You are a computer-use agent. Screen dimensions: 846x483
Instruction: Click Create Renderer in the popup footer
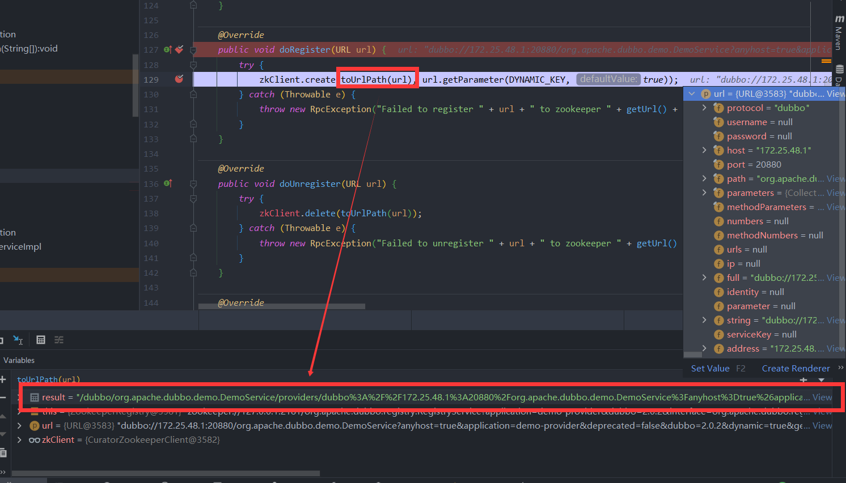(796, 368)
